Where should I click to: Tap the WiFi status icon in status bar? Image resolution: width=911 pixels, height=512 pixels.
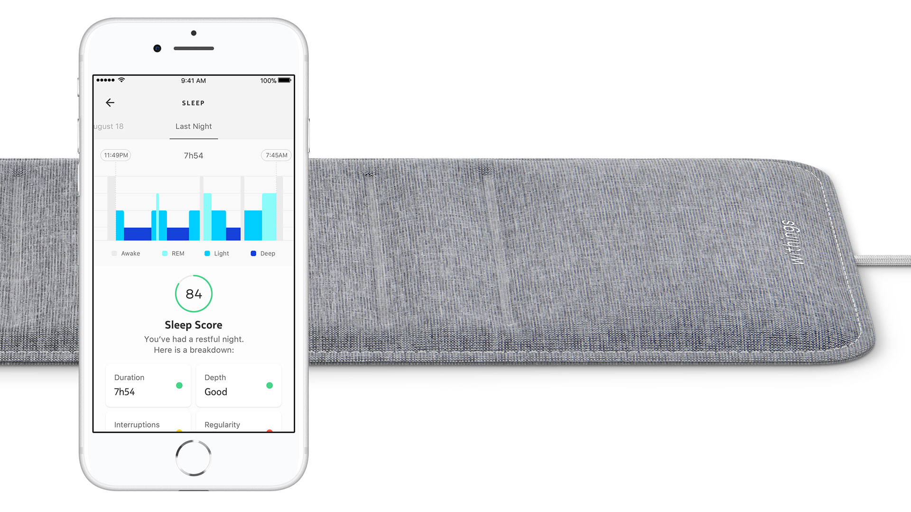pyautogui.click(x=123, y=80)
